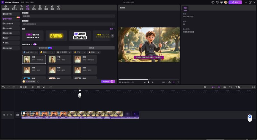This screenshot has height=140, width=257.
Task: Open the user profile avatar
Action: (x=226, y=2)
